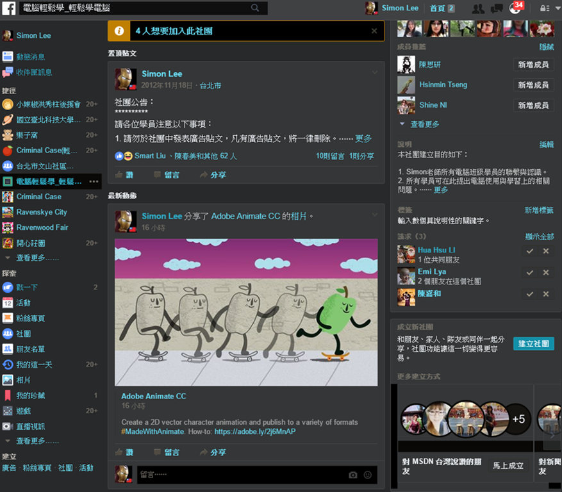Click the search magnifier icon
This screenshot has width=562, height=492.
click(255, 8)
